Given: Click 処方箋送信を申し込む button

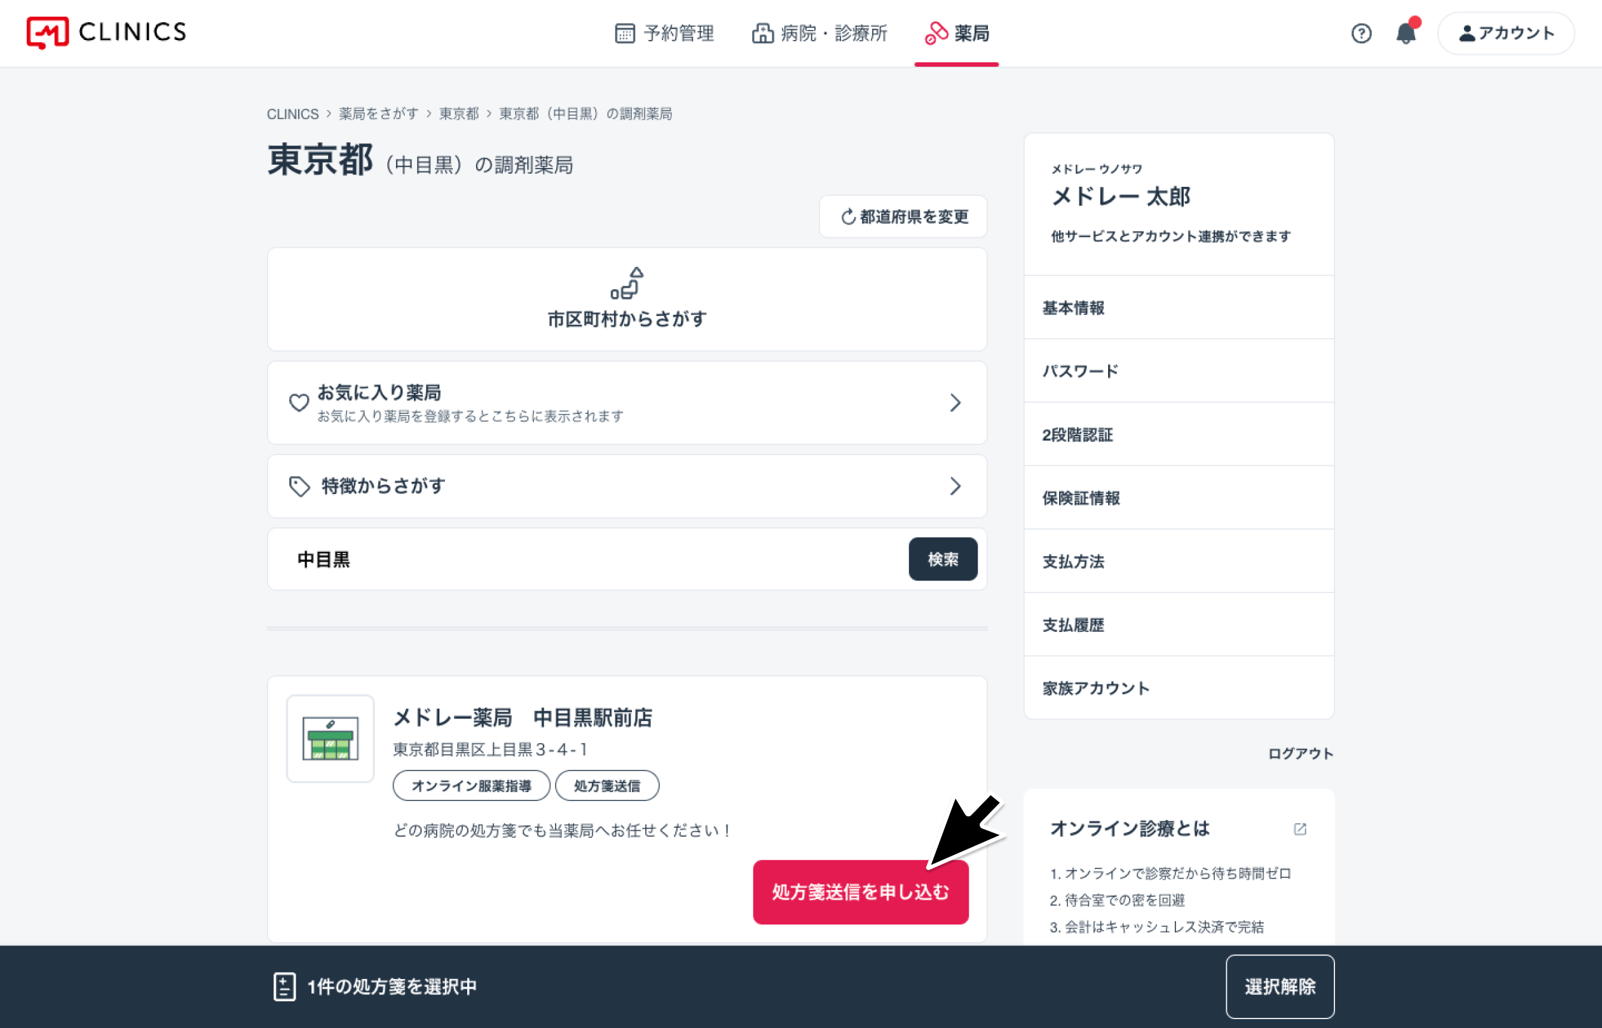Looking at the screenshot, I should pos(860,892).
